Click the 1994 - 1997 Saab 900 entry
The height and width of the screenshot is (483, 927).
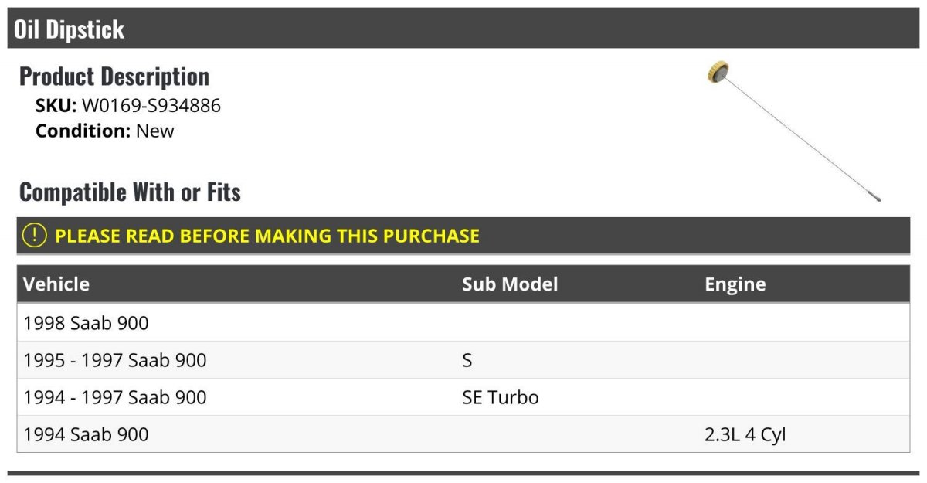[115, 397]
